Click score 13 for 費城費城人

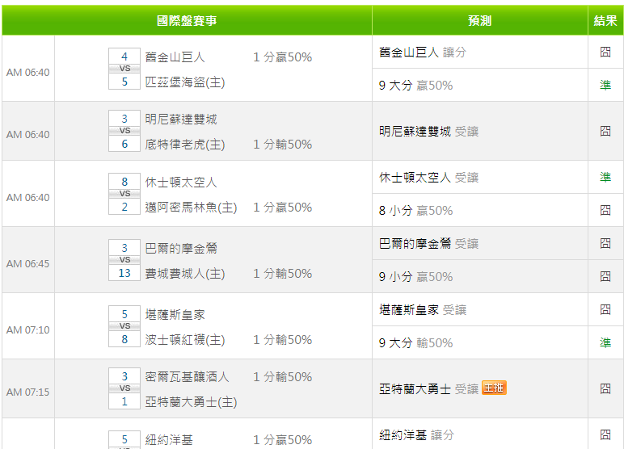(x=124, y=273)
